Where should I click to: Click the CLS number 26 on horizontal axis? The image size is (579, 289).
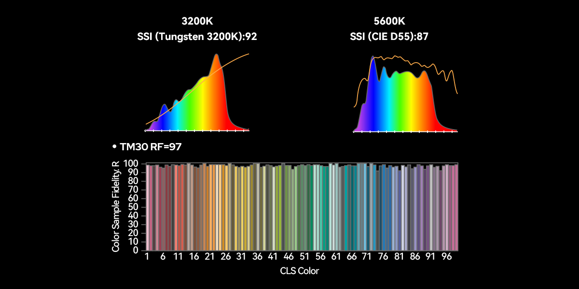tap(225, 257)
